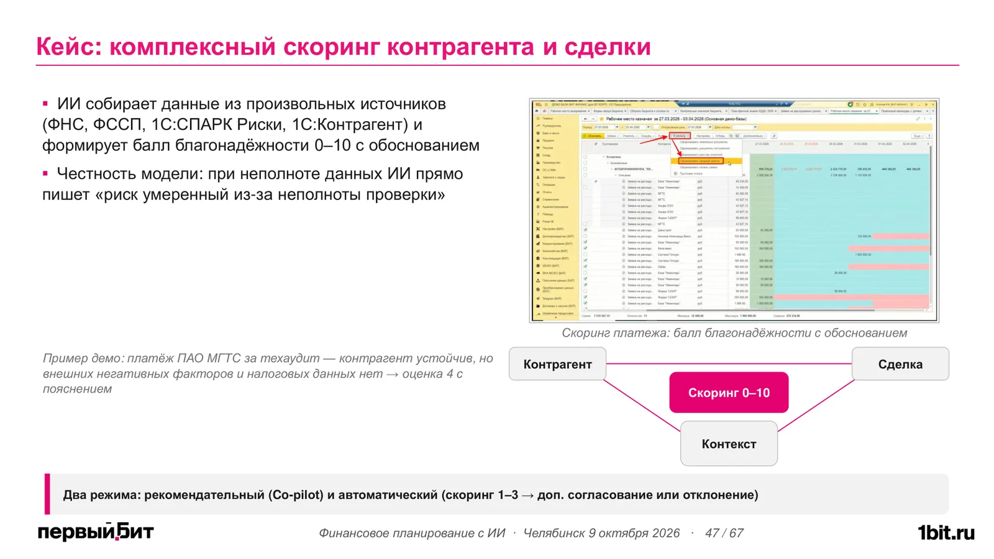Select Групповая оплата in the dropdown menu
The height and width of the screenshot is (559, 994).
coord(691,173)
